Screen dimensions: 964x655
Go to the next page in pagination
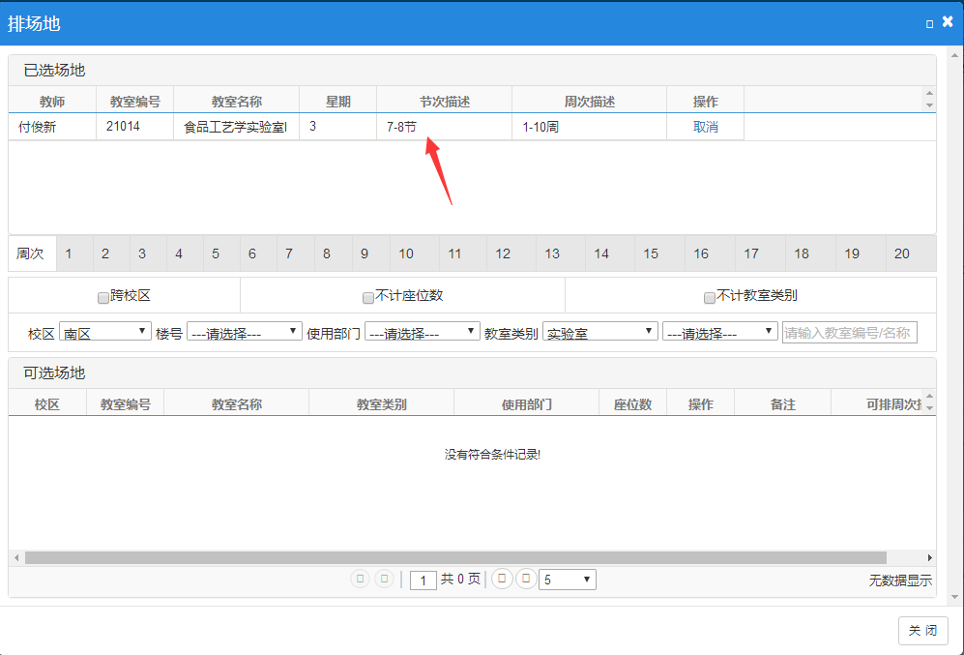502,579
